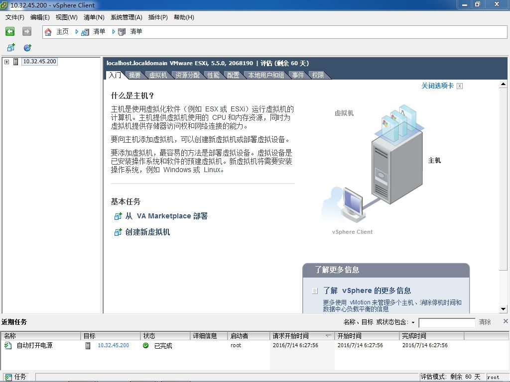Click the second 清单 host icon in breadcrumb
510x382 pixels.
point(122,32)
